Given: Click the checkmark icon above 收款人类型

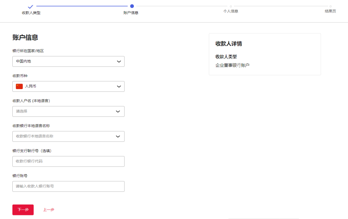Looking at the screenshot, I should tap(30, 7).
